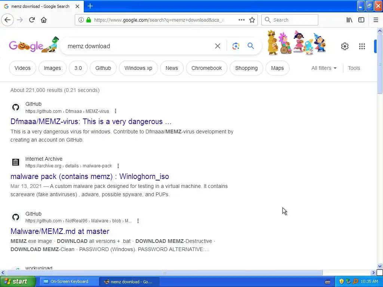Image resolution: width=383 pixels, height=287 pixels.
Task: Open the search Tools options
Action: (x=354, y=68)
